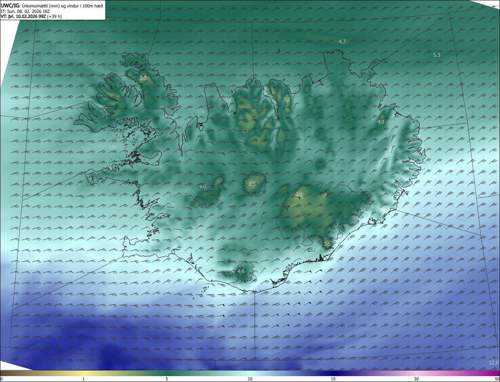Click the "VT: þri. 10.02.2026 09Z (+39 h)" line
The width and height of the screenshot is (500, 382).
(x=31, y=16)
